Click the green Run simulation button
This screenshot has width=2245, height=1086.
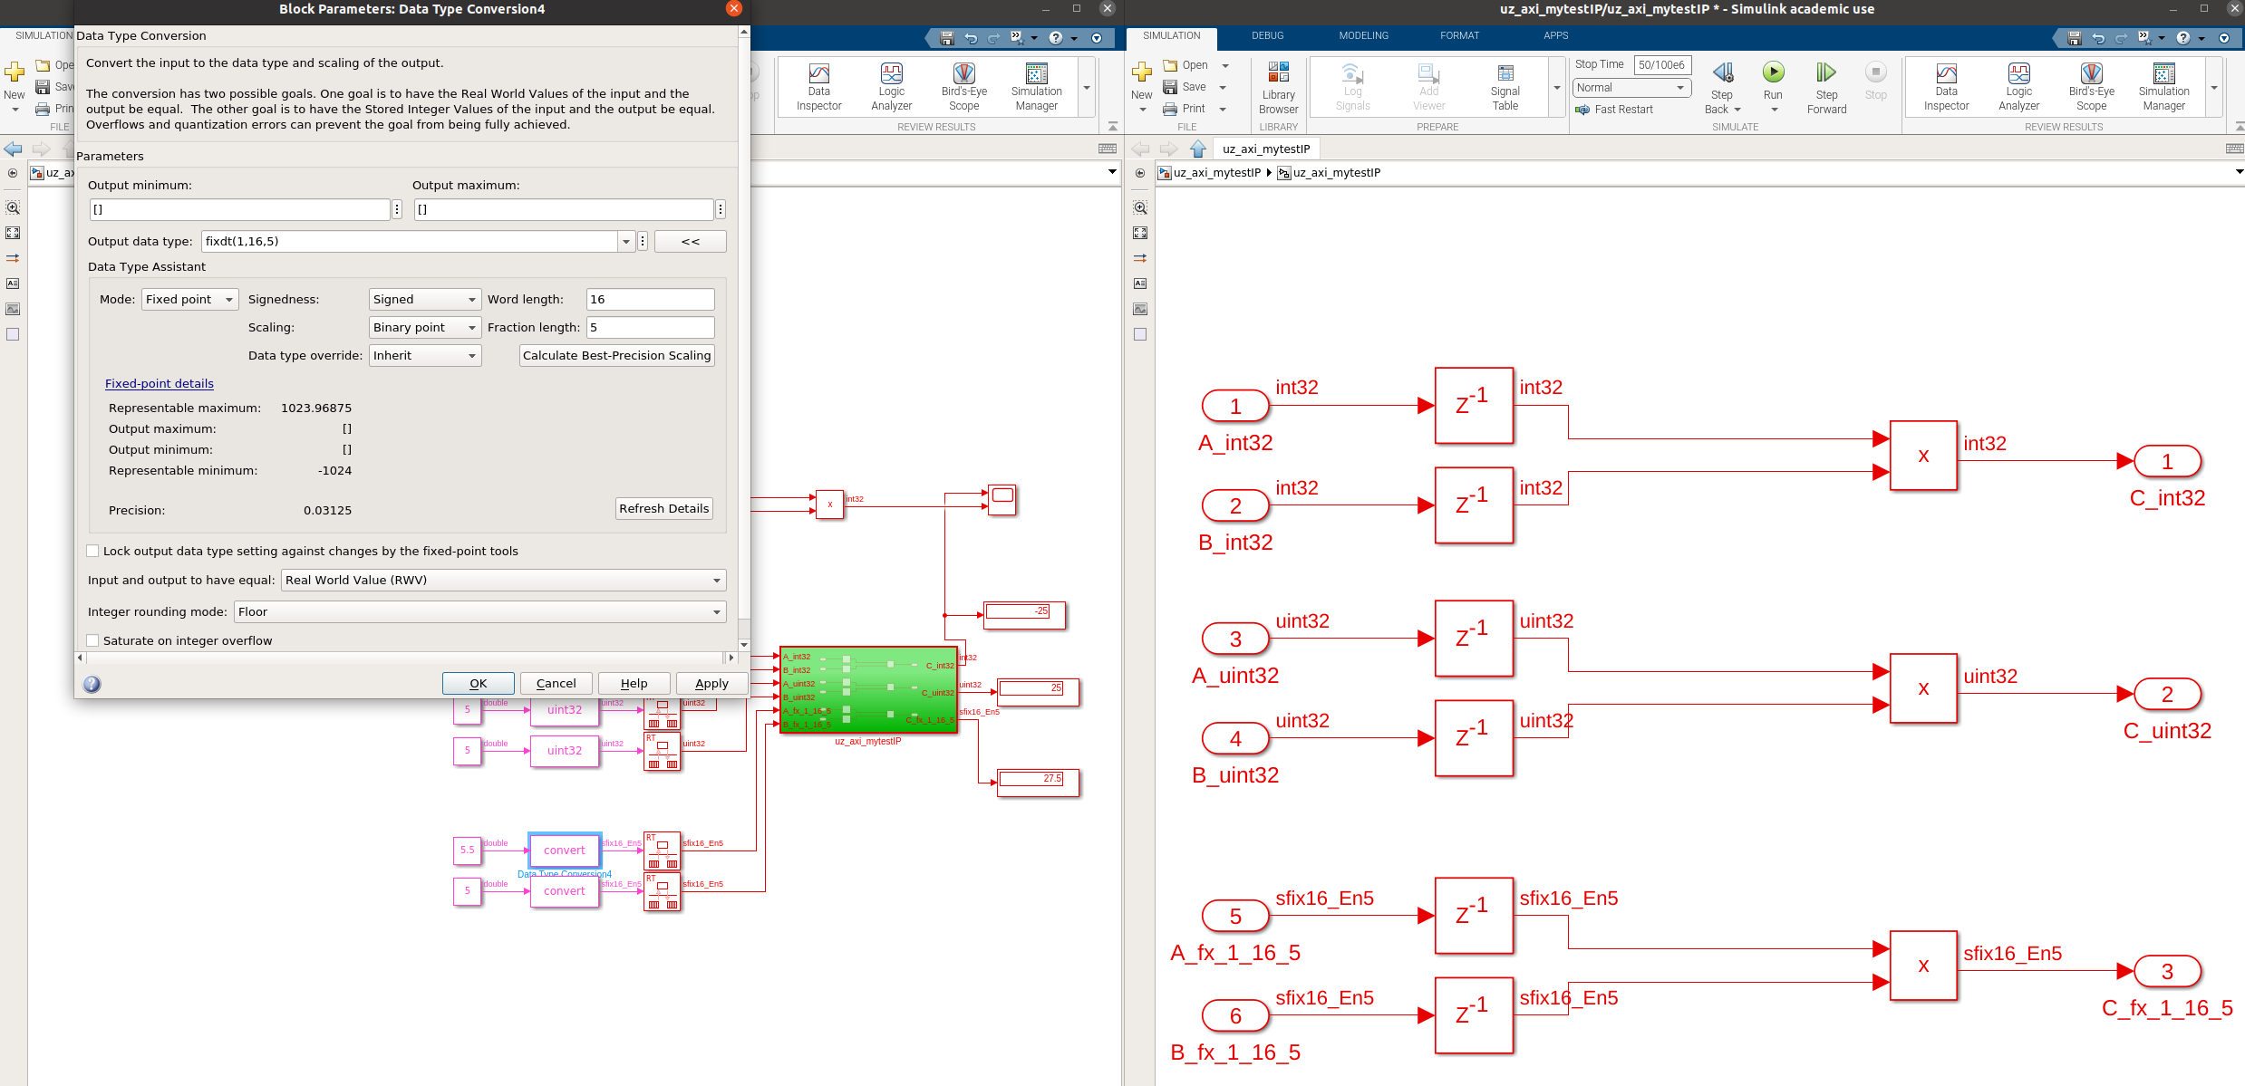[x=1773, y=72]
